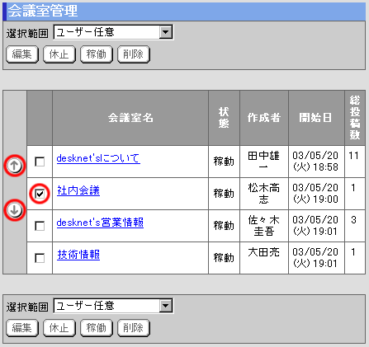Open the bottom 選択範囲 dropdown arrow

(x=166, y=306)
